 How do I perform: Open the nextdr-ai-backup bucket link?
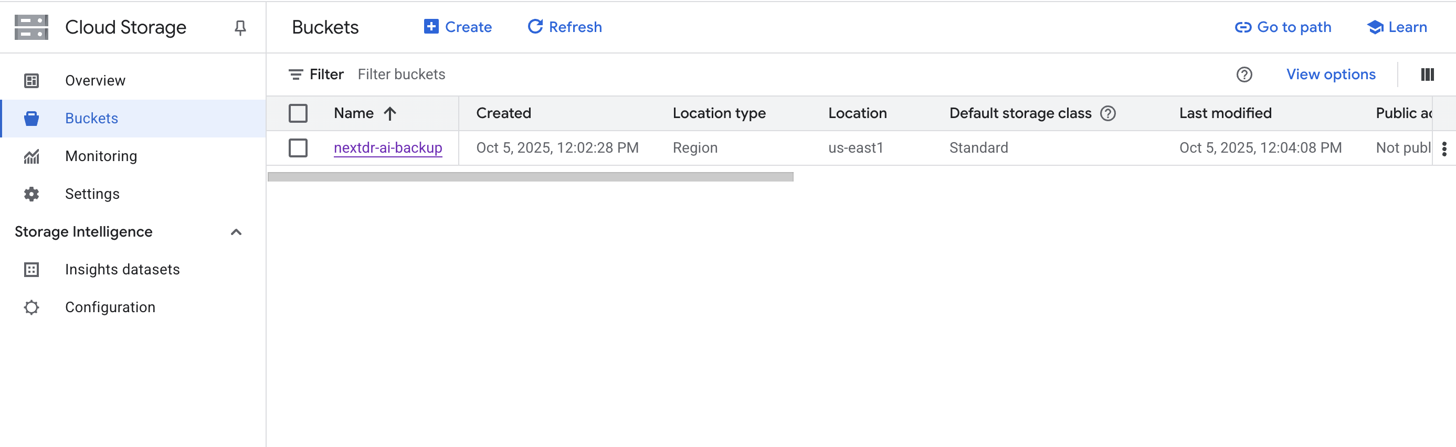tap(388, 148)
